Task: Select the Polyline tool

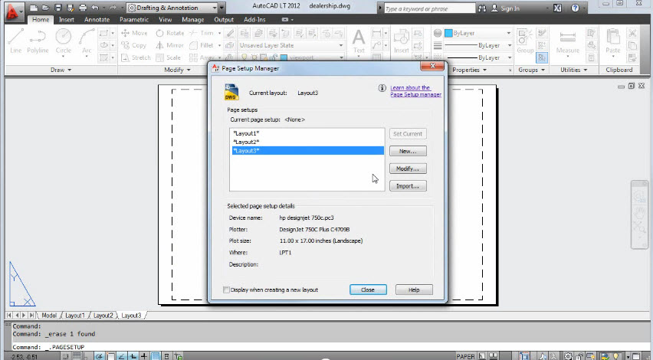Action: pos(38,41)
